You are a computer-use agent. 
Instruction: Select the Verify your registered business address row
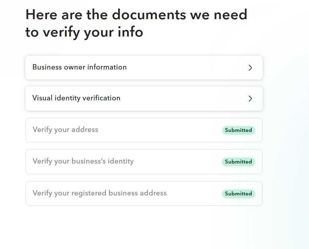click(144, 193)
